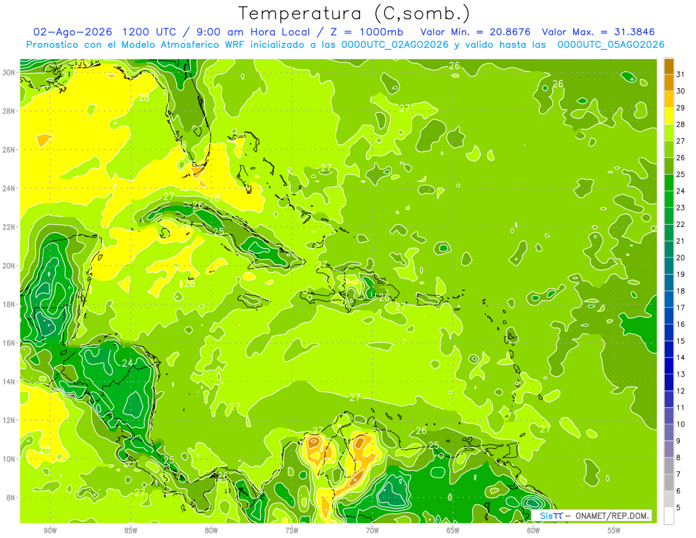Click the "11" label on the color scale
Viewport: 696px width, 538px height.
pos(681,407)
